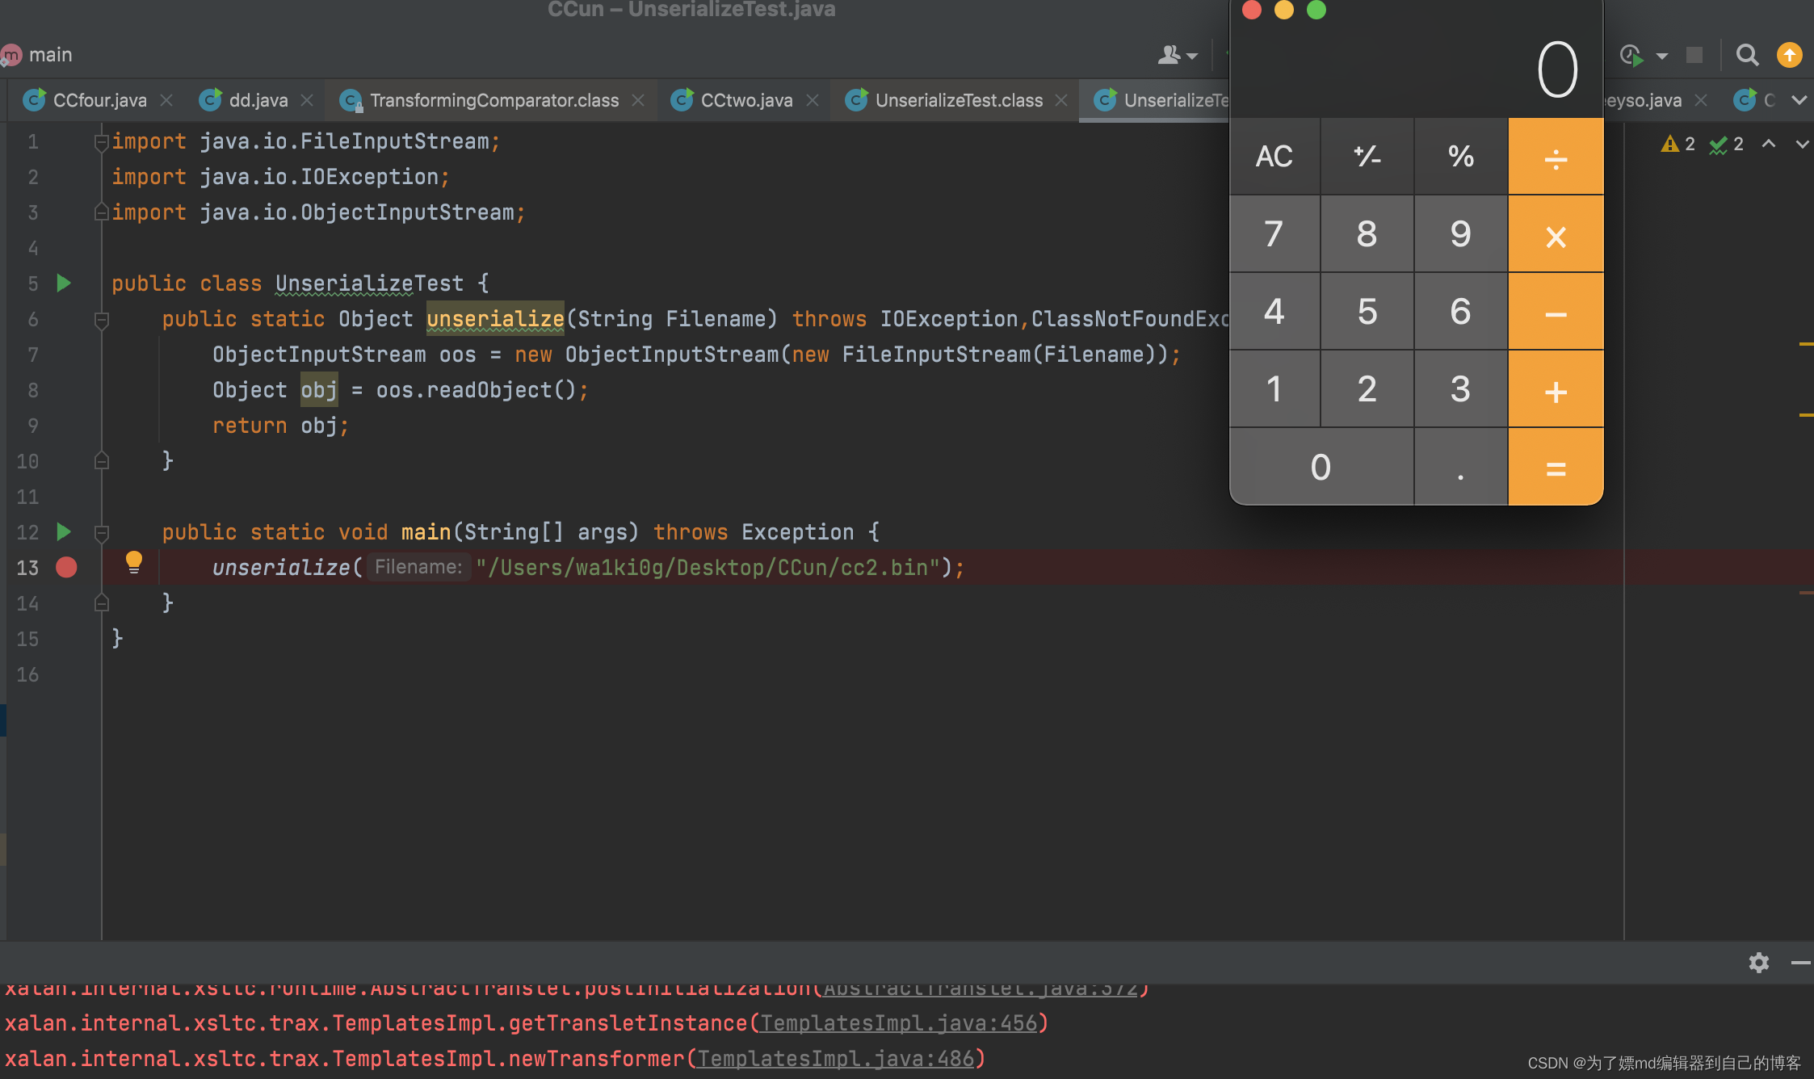Collapse the unserialize method fold on line 6
The width and height of the screenshot is (1814, 1079).
(x=102, y=320)
